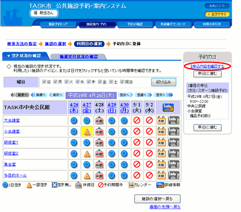Select yellow triangle for 小会議室 on 4/27
The width and height of the screenshot is (241, 212).
pos(87,131)
